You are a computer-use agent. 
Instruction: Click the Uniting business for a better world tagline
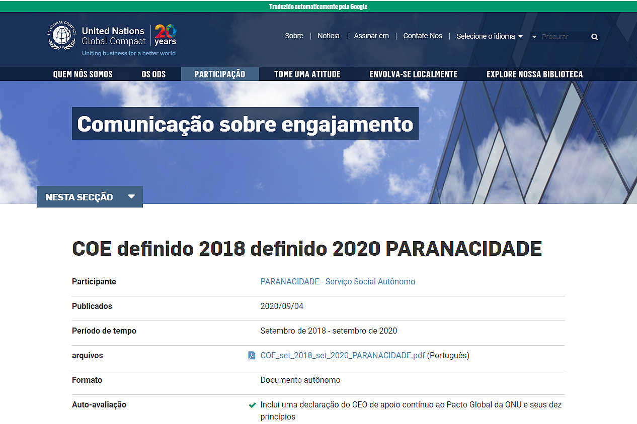tap(129, 53)
